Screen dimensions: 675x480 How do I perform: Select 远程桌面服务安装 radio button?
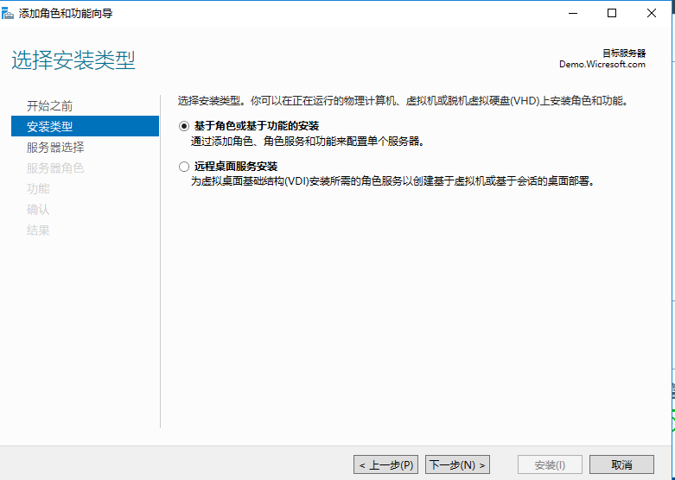(x=184, y=167)
